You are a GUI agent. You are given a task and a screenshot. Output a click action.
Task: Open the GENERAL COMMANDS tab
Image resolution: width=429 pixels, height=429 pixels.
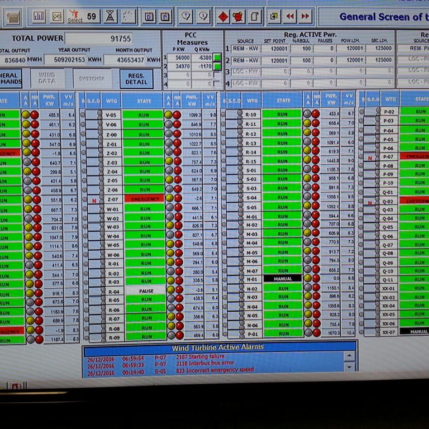10,79
